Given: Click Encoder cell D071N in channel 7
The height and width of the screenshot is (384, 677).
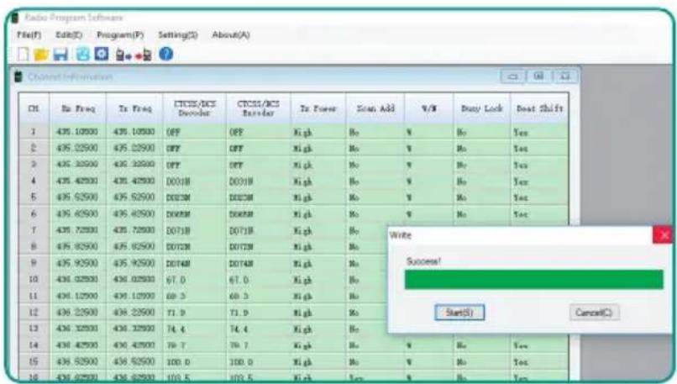Looking at the screenshot, I should [258, 230].
